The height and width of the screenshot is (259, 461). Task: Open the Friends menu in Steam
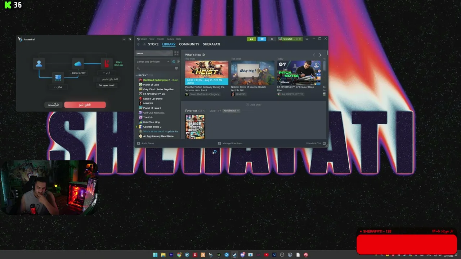[x=161, y=39]
